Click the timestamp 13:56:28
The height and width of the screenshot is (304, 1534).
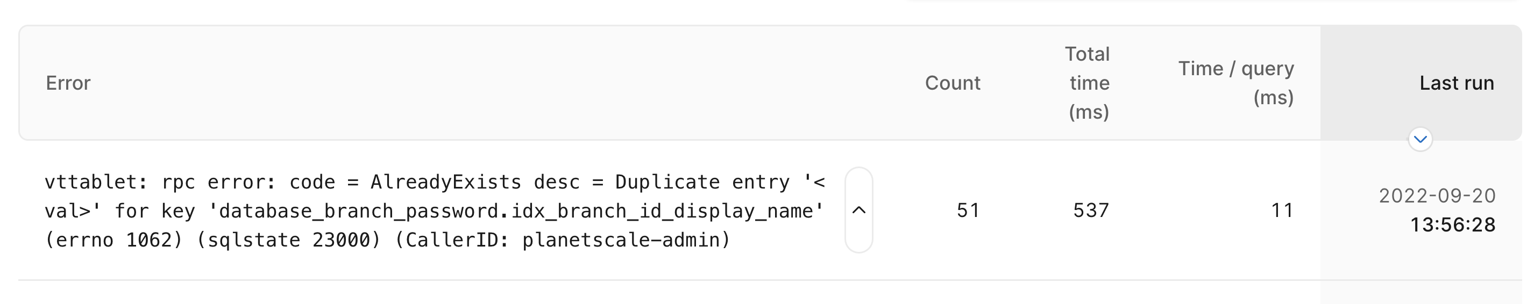tap(1452, 225)
